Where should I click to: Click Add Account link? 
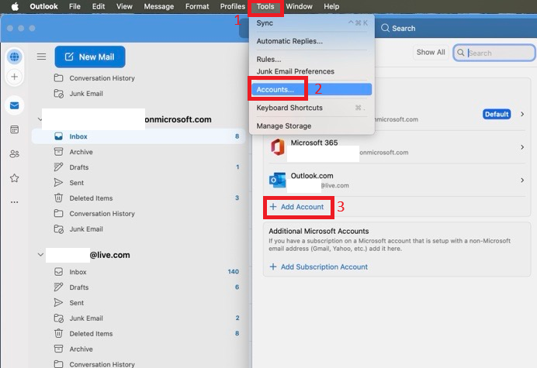pos(297,207)
